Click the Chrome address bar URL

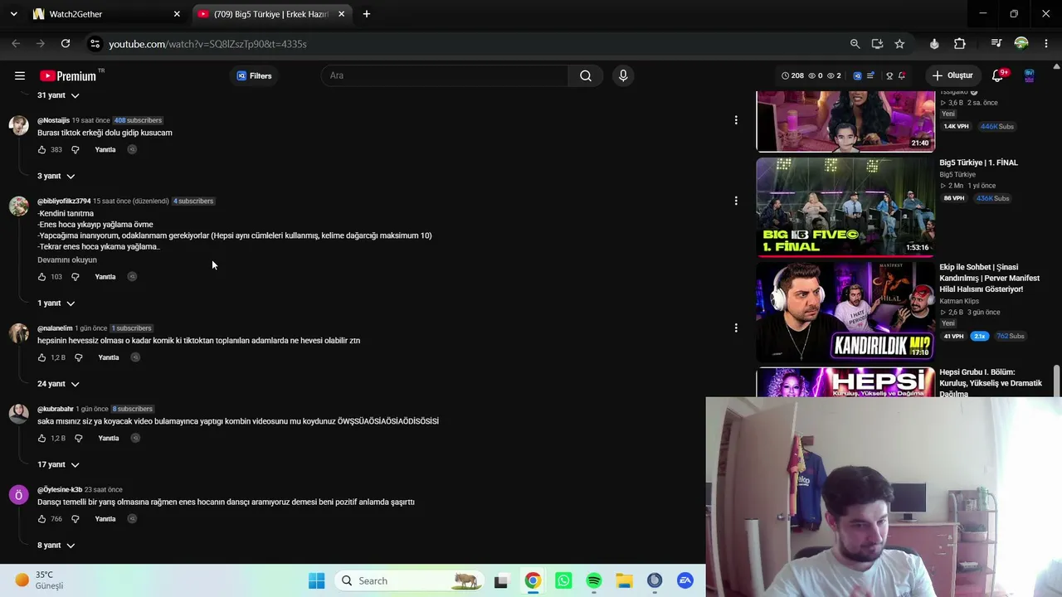point(207,44)
